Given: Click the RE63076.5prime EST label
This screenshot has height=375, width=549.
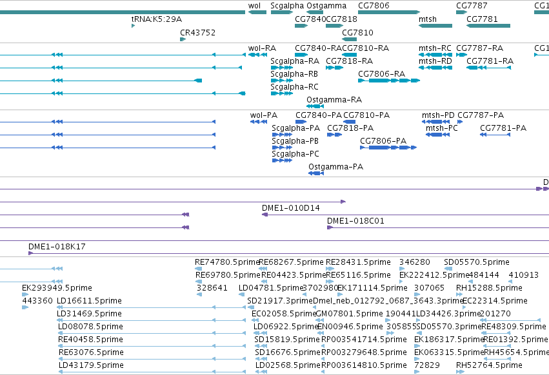Looking at the screenshot, I should pyautogui.click(x=91, y=352).
